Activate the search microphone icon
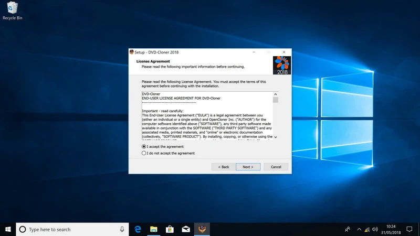Screen dimensions: 420x236 [x=122, y=229]
